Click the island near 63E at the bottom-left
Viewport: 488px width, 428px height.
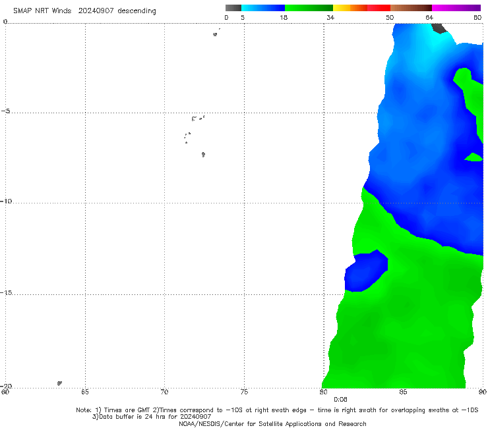click(x=59, y=383)
